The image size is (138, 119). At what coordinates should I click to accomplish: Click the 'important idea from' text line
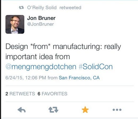coord(38,57)
